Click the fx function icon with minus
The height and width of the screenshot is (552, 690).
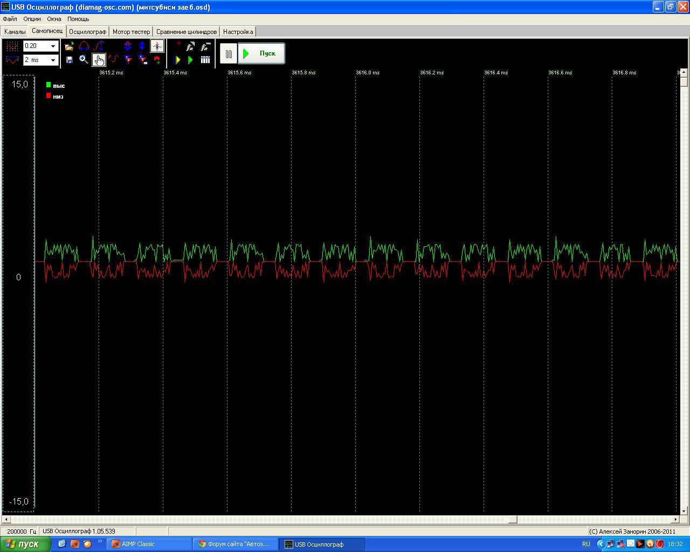[x=205, y=47]
